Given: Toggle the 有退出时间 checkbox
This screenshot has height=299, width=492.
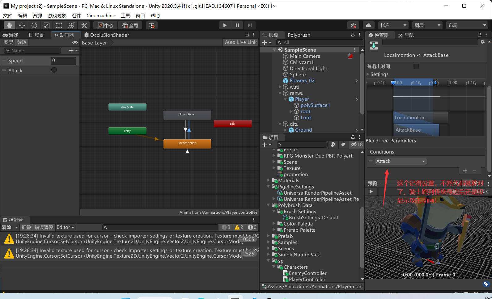Looking at the screenshot, I should (416, 66).
